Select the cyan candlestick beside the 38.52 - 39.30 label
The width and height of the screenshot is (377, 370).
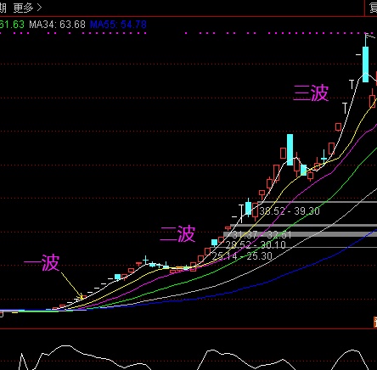[x=249, y=208]
